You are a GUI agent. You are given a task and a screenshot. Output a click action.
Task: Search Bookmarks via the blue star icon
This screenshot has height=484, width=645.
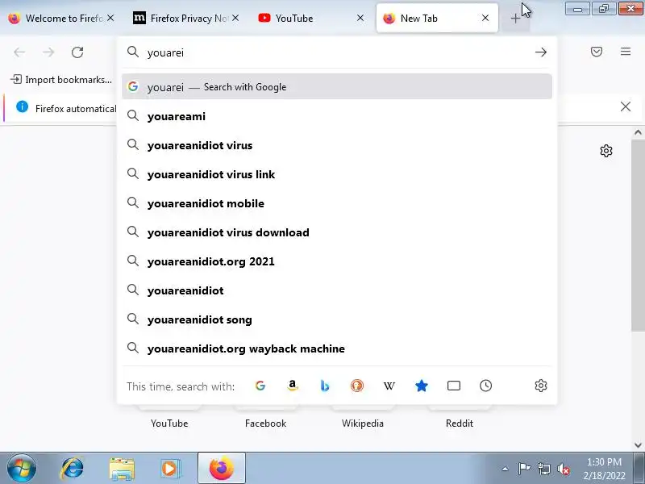[421, 386]
